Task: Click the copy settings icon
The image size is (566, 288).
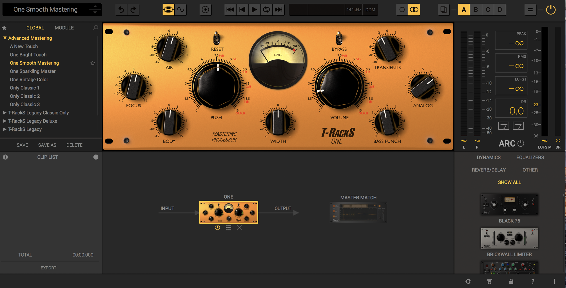Action: pyautogui.click(x=444, y=10)
